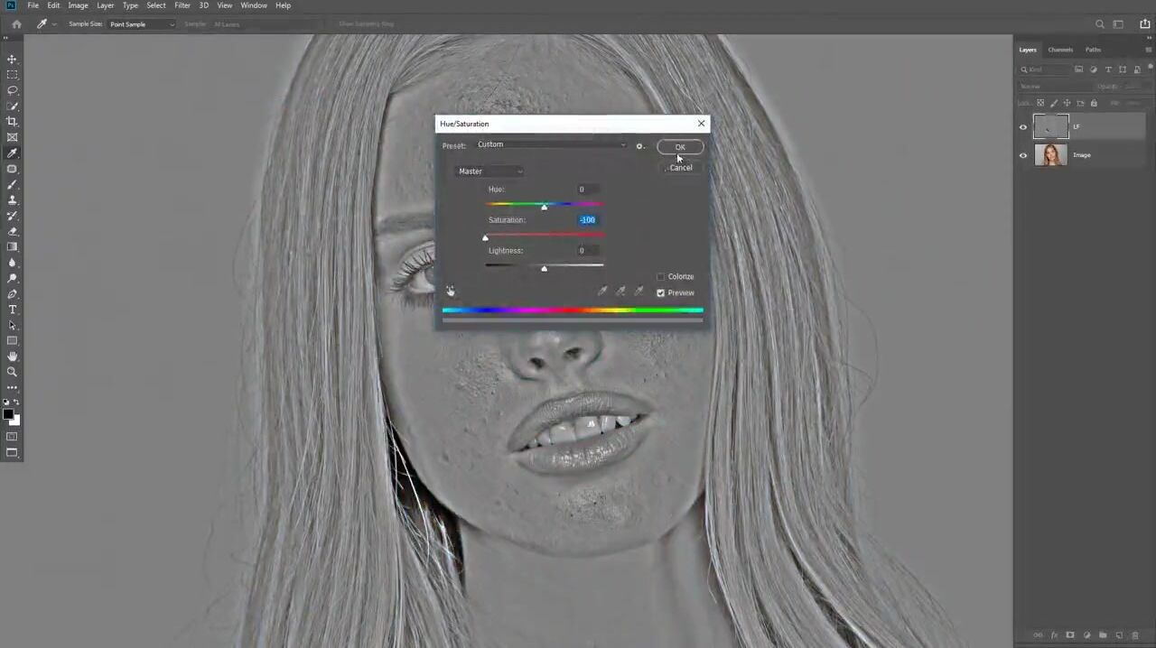1156x648 pixels.
Task: Uncheck the Preview checkbox
Action: click(660, 293)
